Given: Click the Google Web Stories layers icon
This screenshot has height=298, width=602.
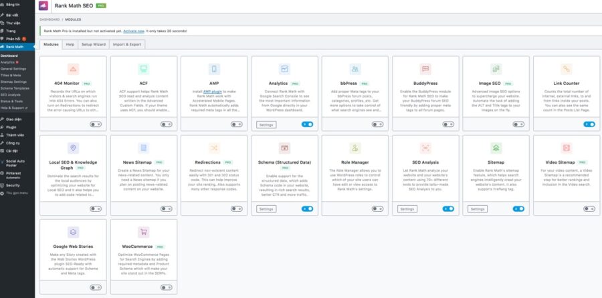Looking at the screenshot, I should pos(73,232).
